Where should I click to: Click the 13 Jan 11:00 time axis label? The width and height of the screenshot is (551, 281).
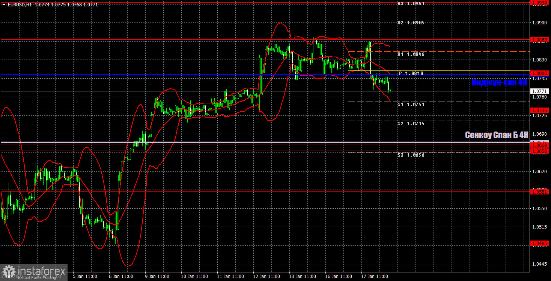coord(302,277)
